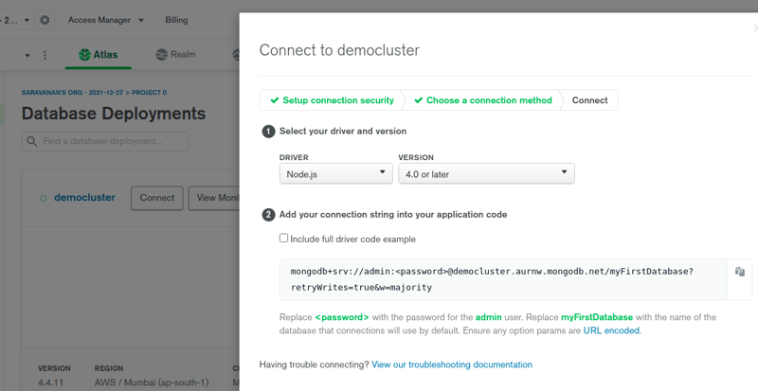Click the democluster cluster name link
758x391 pixels.
[x=84, y=198]
